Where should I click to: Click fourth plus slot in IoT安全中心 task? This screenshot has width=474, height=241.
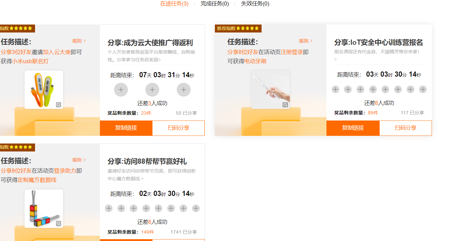(x=373, y=89)
